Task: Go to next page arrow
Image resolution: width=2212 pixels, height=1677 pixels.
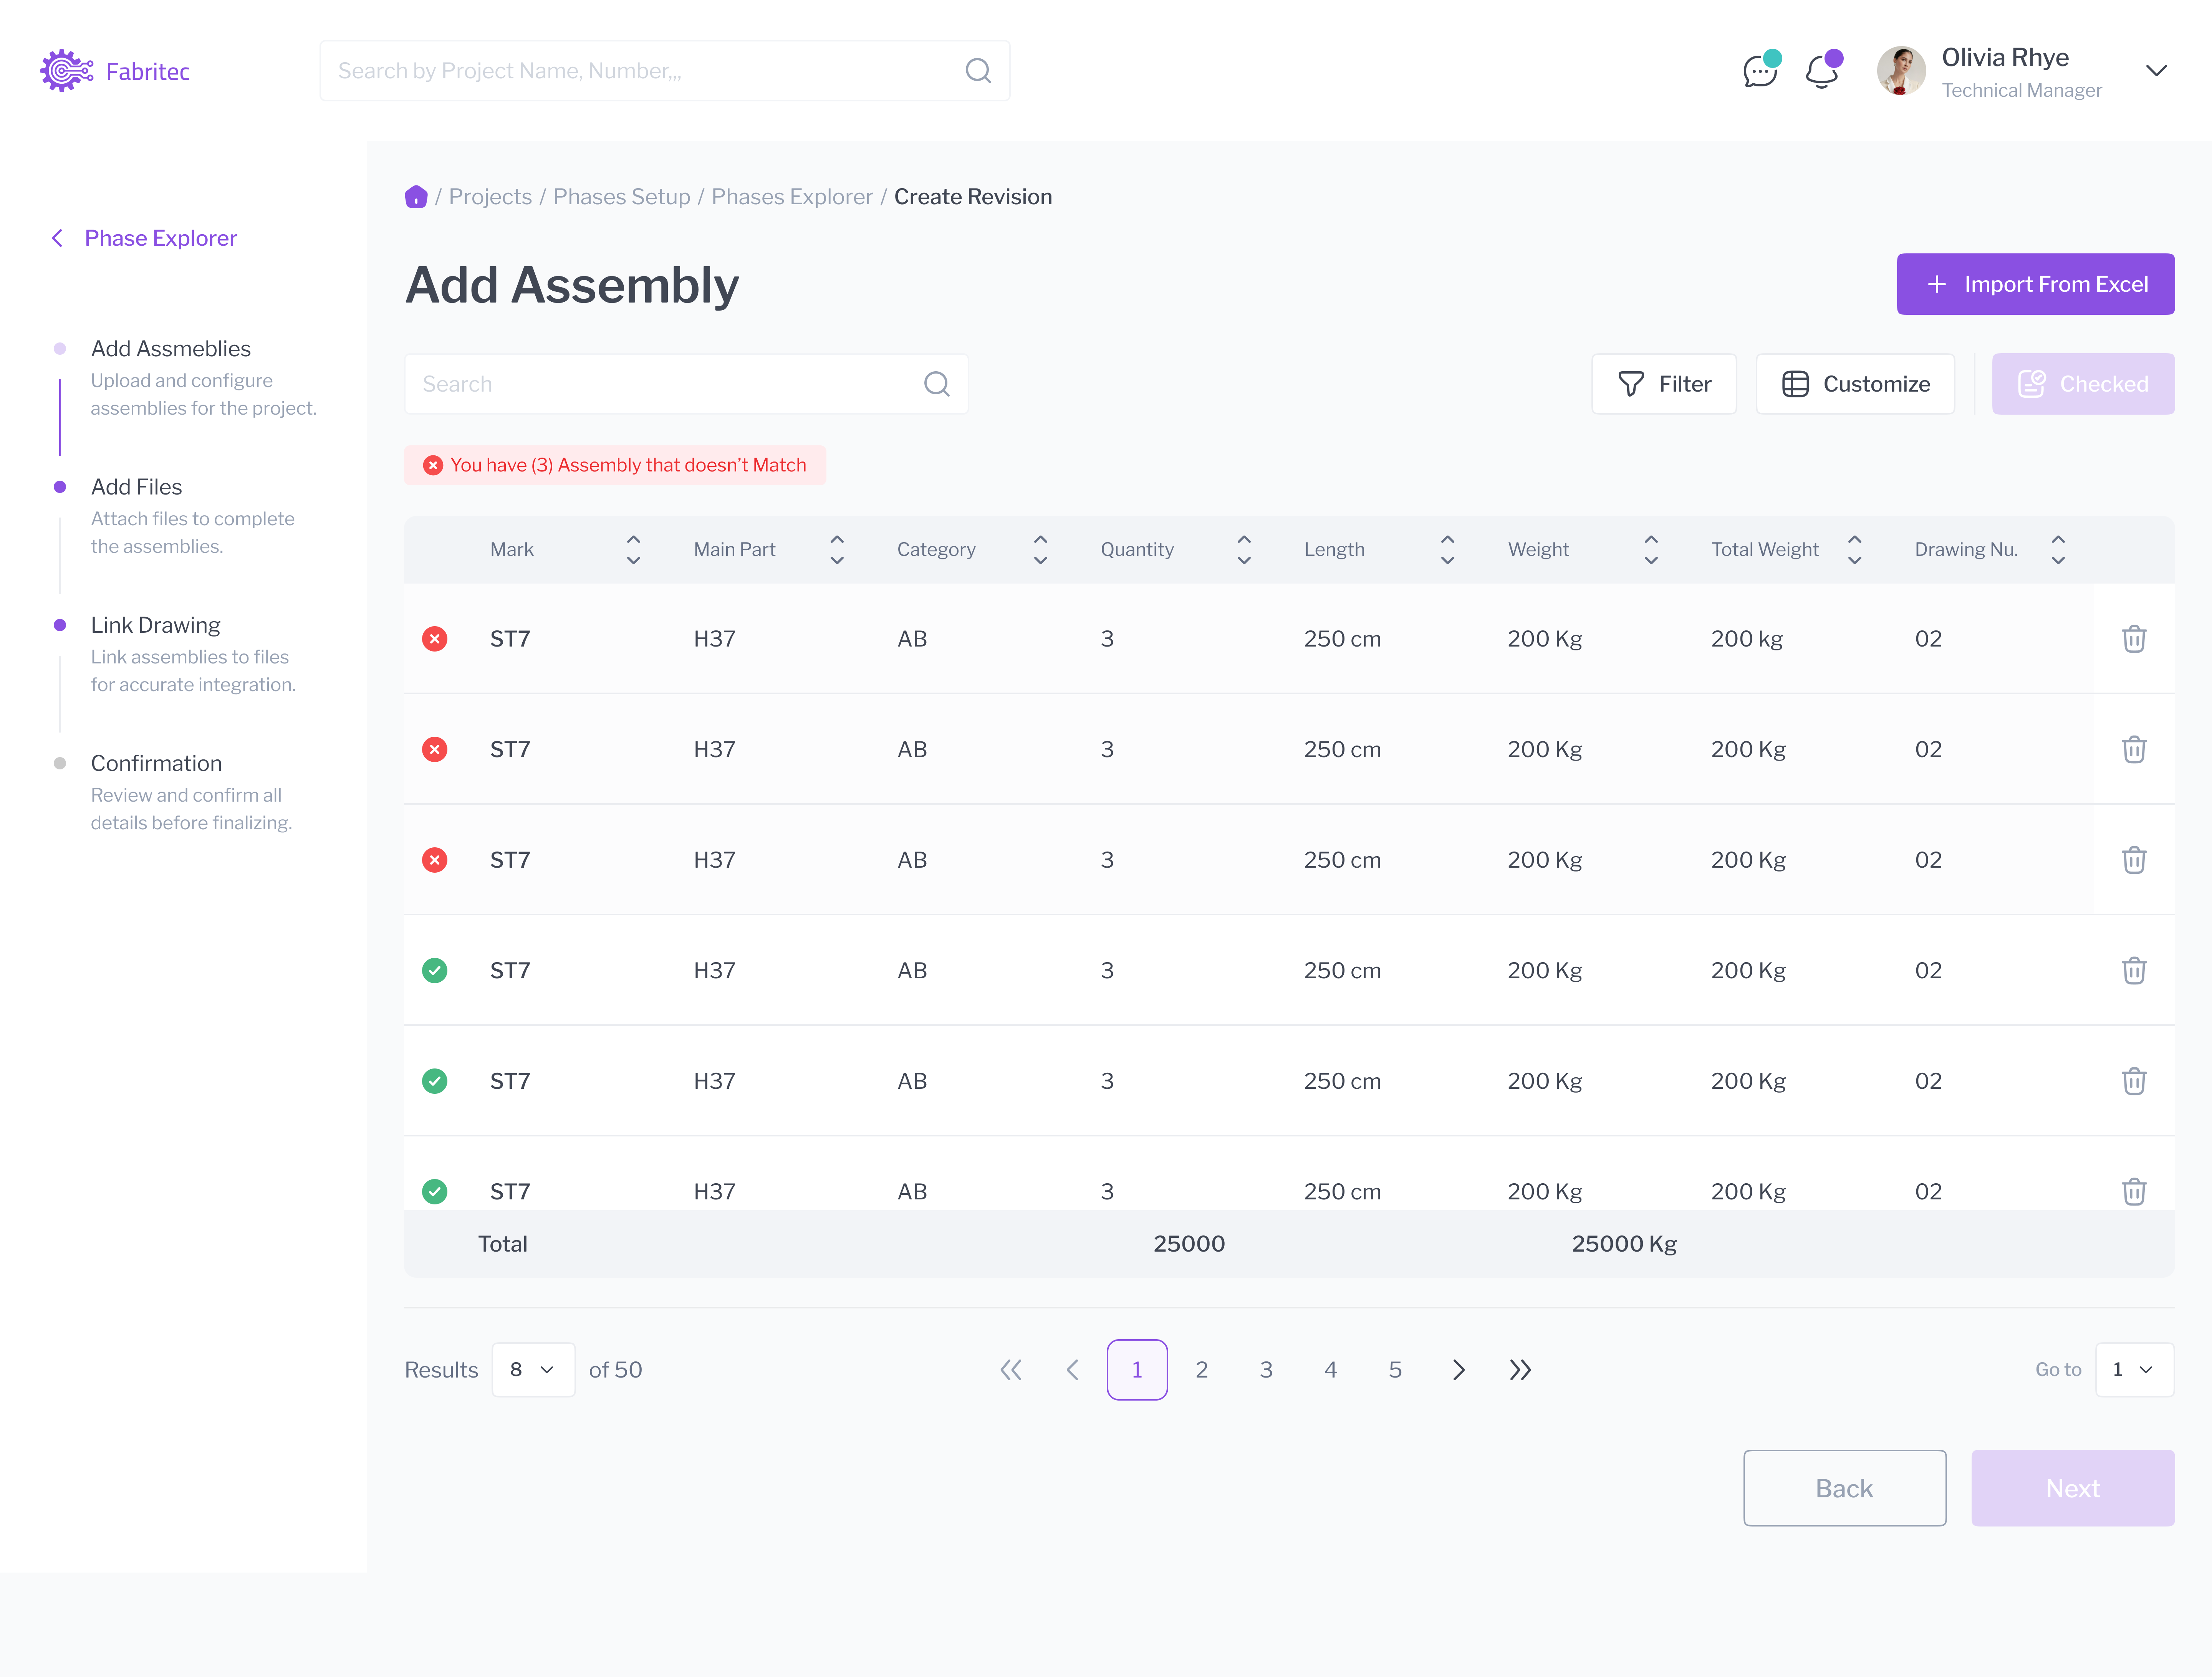Action: [1458, 1370]
